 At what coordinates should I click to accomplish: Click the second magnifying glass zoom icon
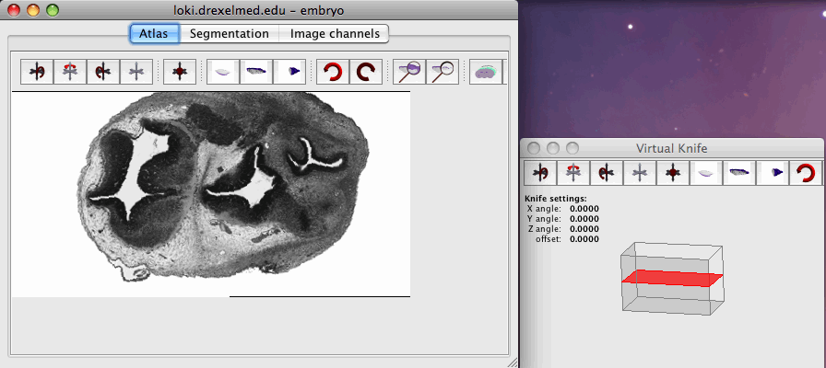[x=442, y=72]
